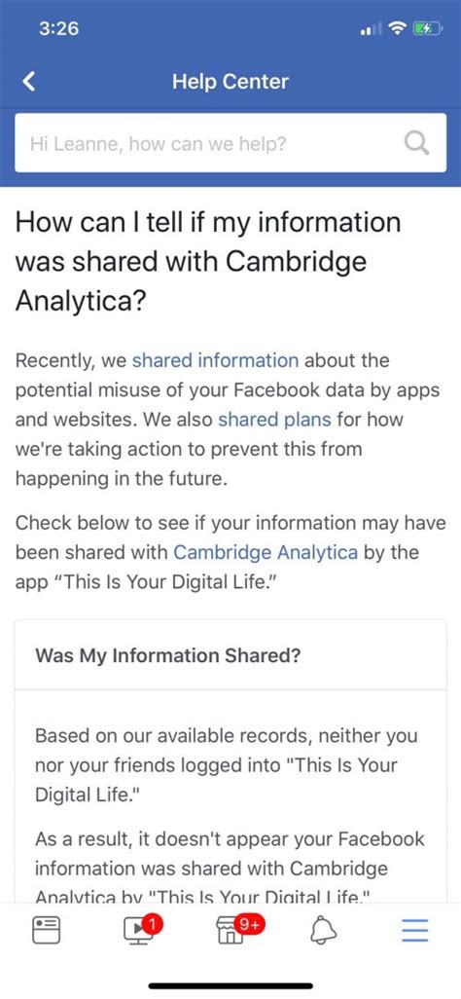Open the News Feed tab icon
The width and height of the screenshot is (461, 999).
(47, 931)
